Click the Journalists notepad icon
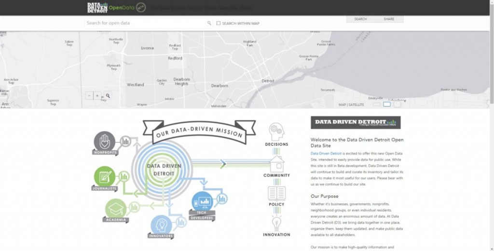This screenshot has width=494, height=251. click(105, 176)
